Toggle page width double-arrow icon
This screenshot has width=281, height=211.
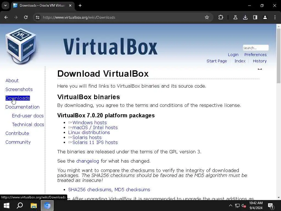coord(260,69)
